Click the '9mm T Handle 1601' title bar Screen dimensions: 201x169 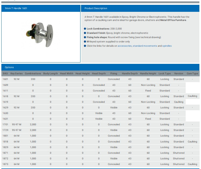pyautogui.click(x=16, y=8)
